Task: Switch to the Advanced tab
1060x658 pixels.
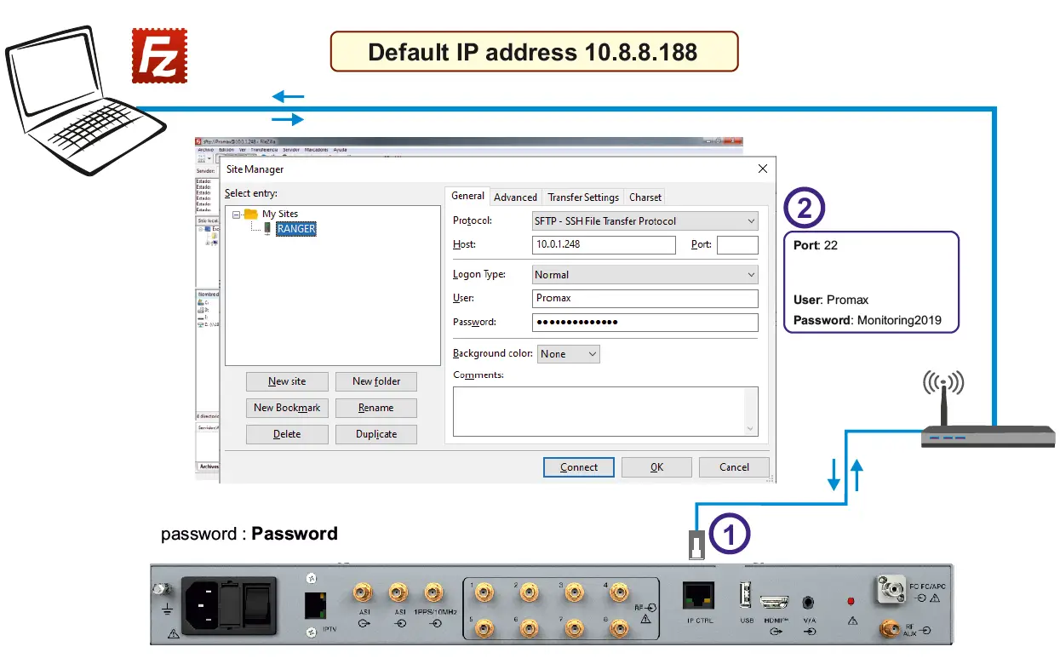Action: 515,197
